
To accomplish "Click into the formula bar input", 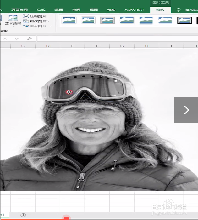I will (118, 38).
